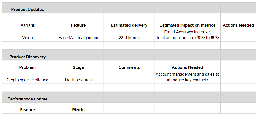The width and height of the screenshot is (259, 115).
Task: Select the Performance update section header
Action: coord(28,99)
